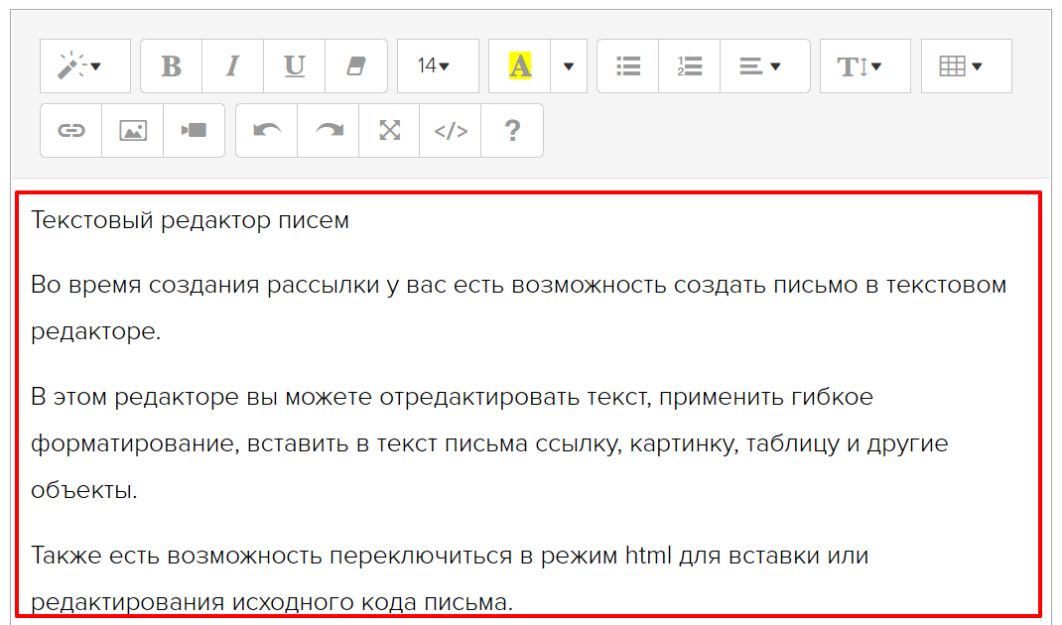
Task: Switch to HTML code view
Action: coord(451,131)
